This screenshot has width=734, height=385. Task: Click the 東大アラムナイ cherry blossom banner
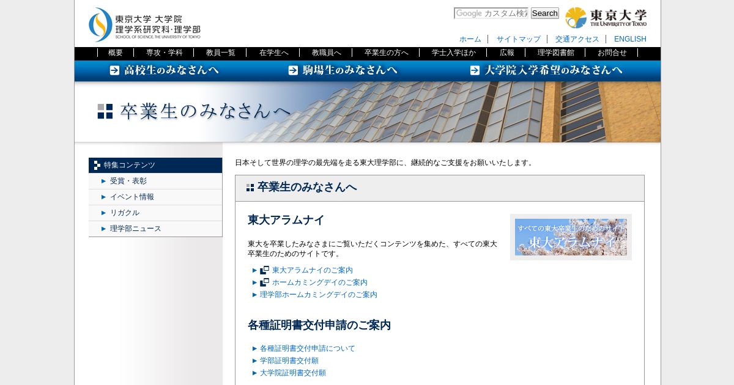click(x=571, y=237)
